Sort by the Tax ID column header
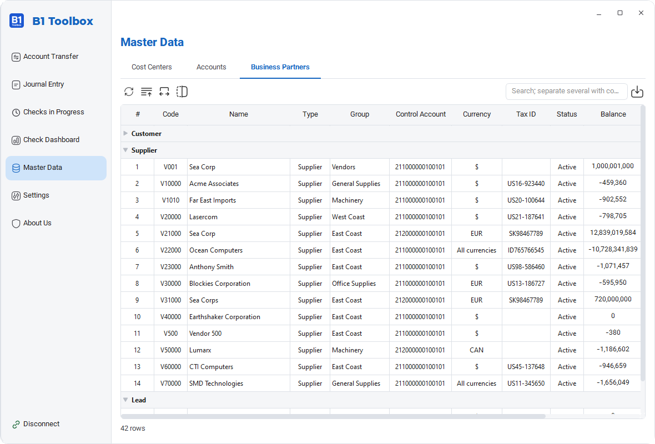This screenshot has width=655, height=444. point(526,114)
